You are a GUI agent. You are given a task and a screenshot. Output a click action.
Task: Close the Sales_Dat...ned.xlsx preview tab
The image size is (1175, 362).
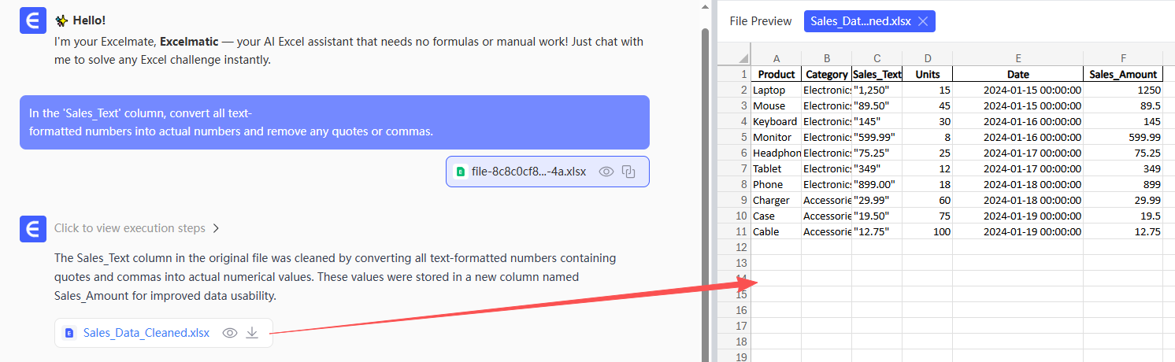click(x=923, y=21)
